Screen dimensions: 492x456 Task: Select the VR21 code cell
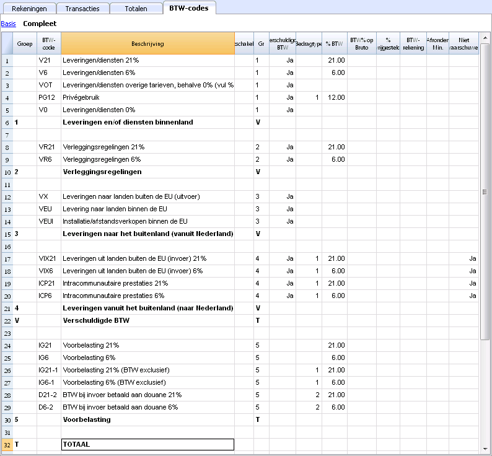coord(48,147)
